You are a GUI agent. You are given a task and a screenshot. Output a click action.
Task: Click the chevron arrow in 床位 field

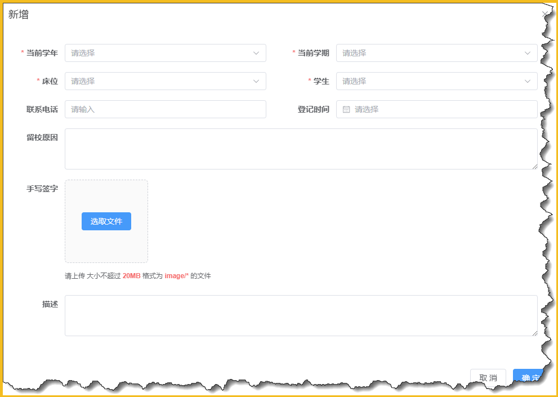click(256, 81)
